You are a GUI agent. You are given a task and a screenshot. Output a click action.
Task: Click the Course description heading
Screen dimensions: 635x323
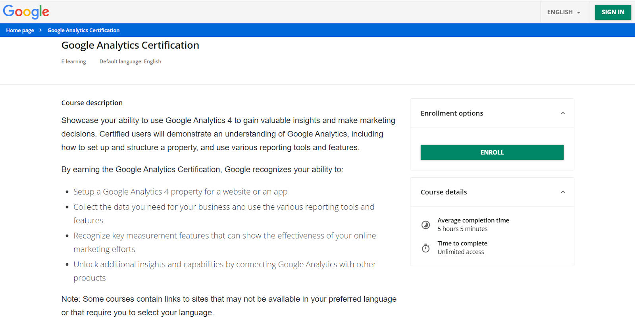tap(92, 103)
